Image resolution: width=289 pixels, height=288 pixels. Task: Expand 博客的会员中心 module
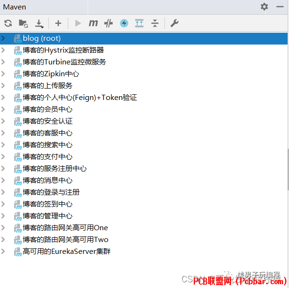coord(3,109)
